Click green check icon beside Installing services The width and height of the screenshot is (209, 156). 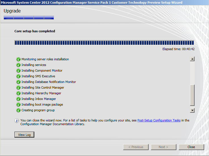coord(18,65)
